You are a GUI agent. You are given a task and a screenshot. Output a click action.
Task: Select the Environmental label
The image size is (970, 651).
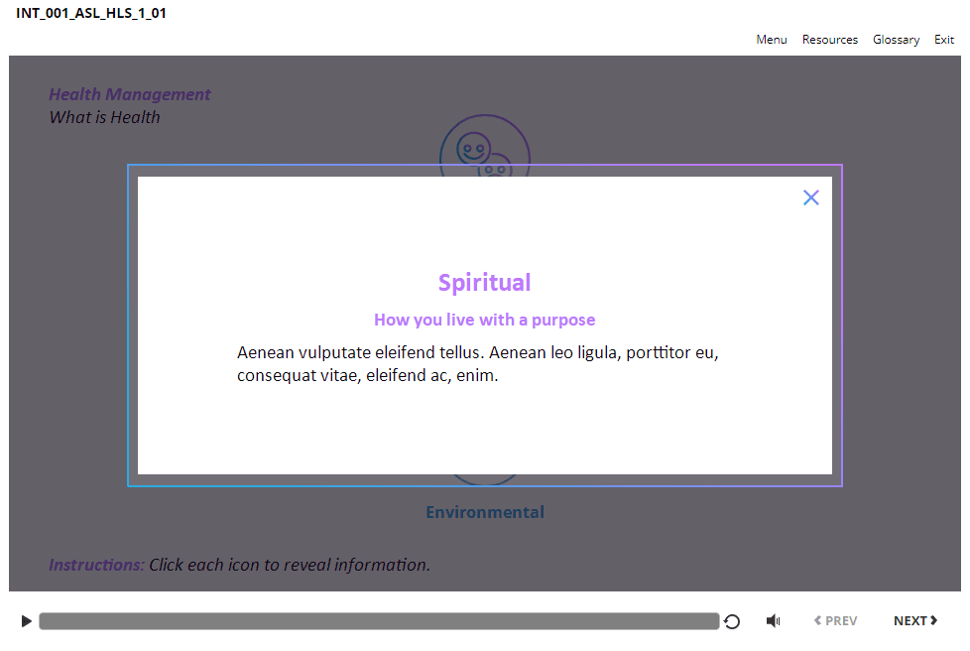[485, 512]
